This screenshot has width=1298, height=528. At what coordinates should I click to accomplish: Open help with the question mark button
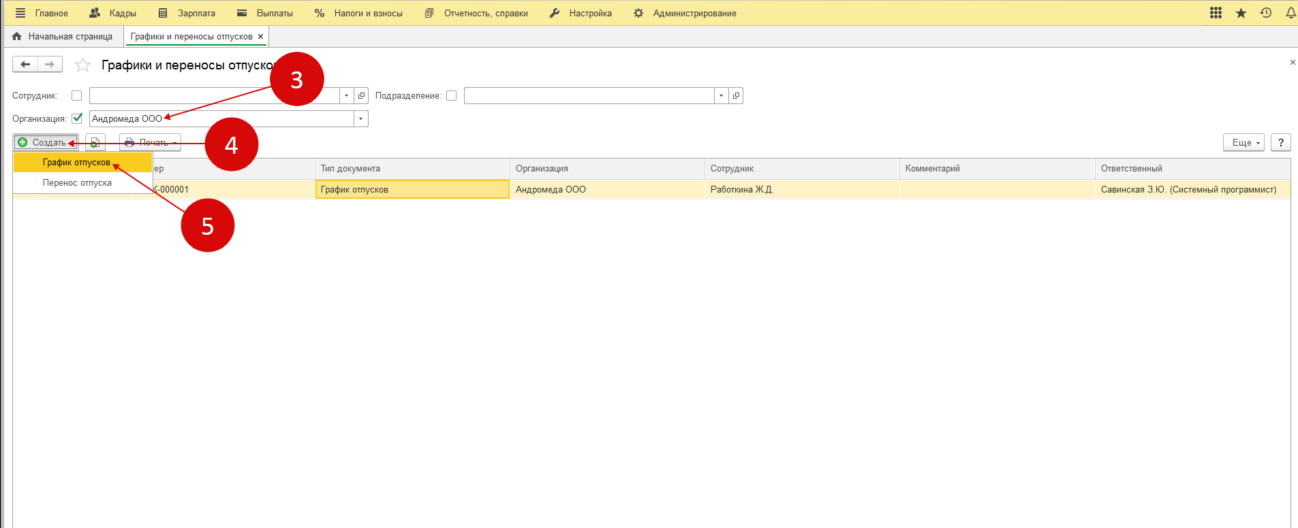1281,142
